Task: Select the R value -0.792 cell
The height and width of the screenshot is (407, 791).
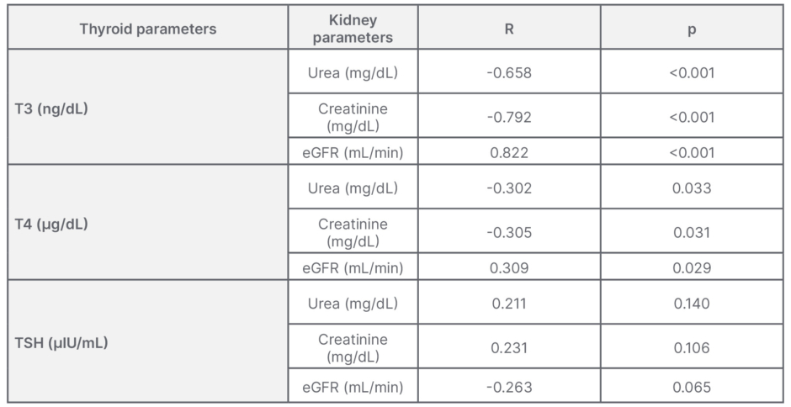Action: [509, 117]
